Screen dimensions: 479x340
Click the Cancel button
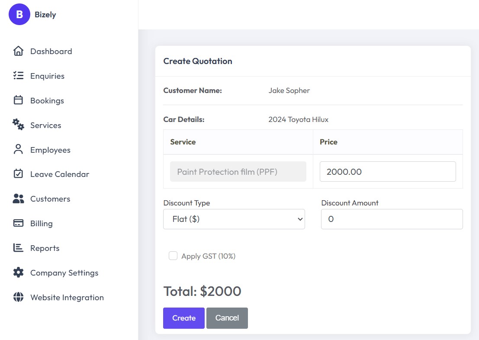pyautogui.click(x=227, y=318)
